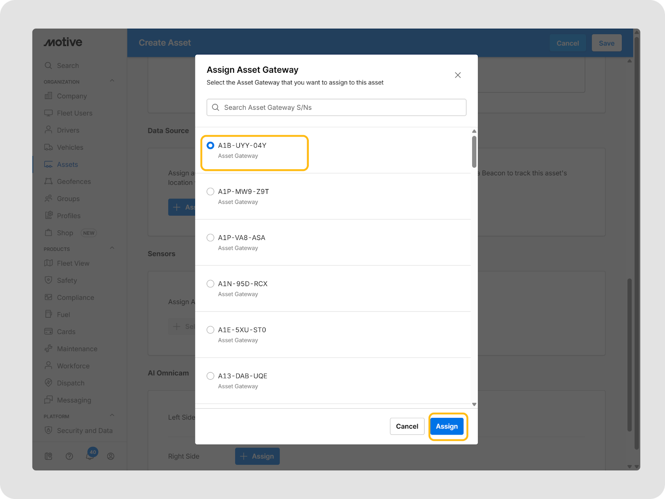
Task: Focus the Search Asset Gateway S/Ns field
Action: 336,107
